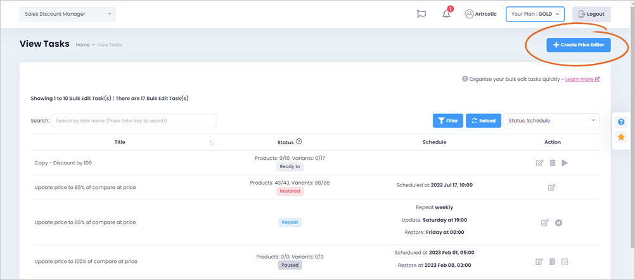Open the notifications bell
The image size is (635, 280).
(446, 14)
